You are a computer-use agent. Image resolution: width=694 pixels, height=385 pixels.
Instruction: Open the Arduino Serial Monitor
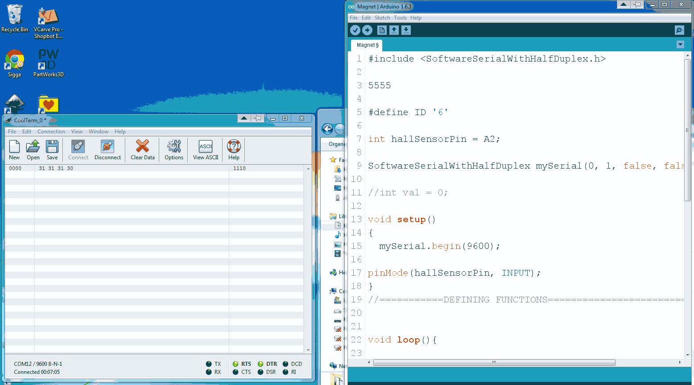tap(679, 30)
